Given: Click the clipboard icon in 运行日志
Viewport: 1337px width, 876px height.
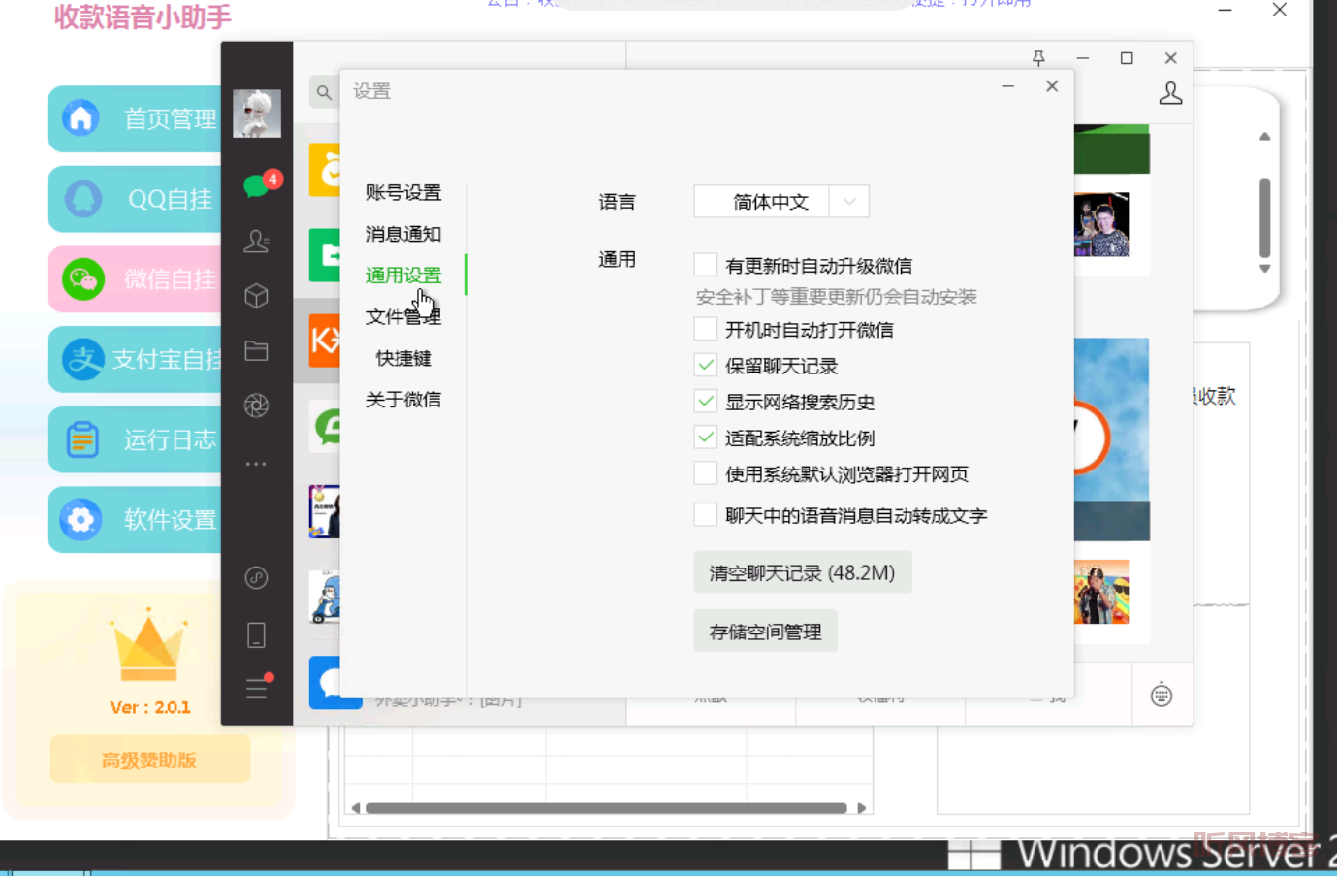Looking at the screenshot, I should point(82,439).
